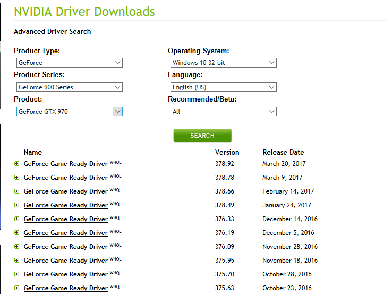
Task: Expand the 378.49 driver row plus icon
Action: 17,205
